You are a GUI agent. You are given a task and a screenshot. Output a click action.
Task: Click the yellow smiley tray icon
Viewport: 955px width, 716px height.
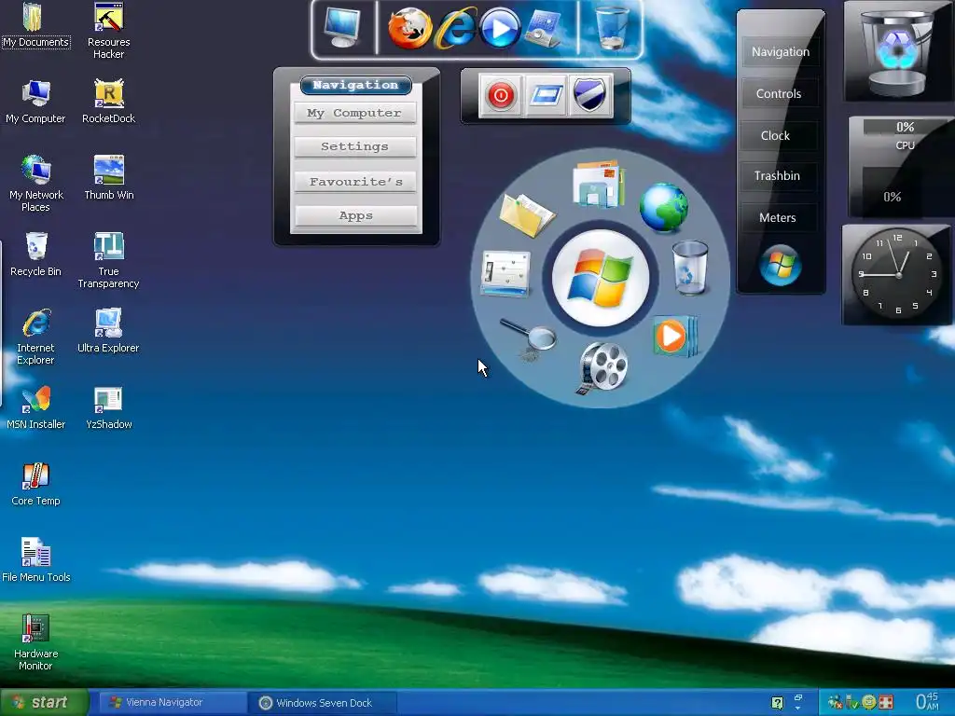[869, 703]
